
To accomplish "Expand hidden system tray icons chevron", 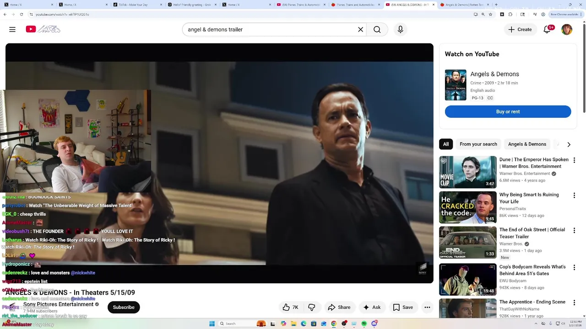I will click(x=537, y=324).
